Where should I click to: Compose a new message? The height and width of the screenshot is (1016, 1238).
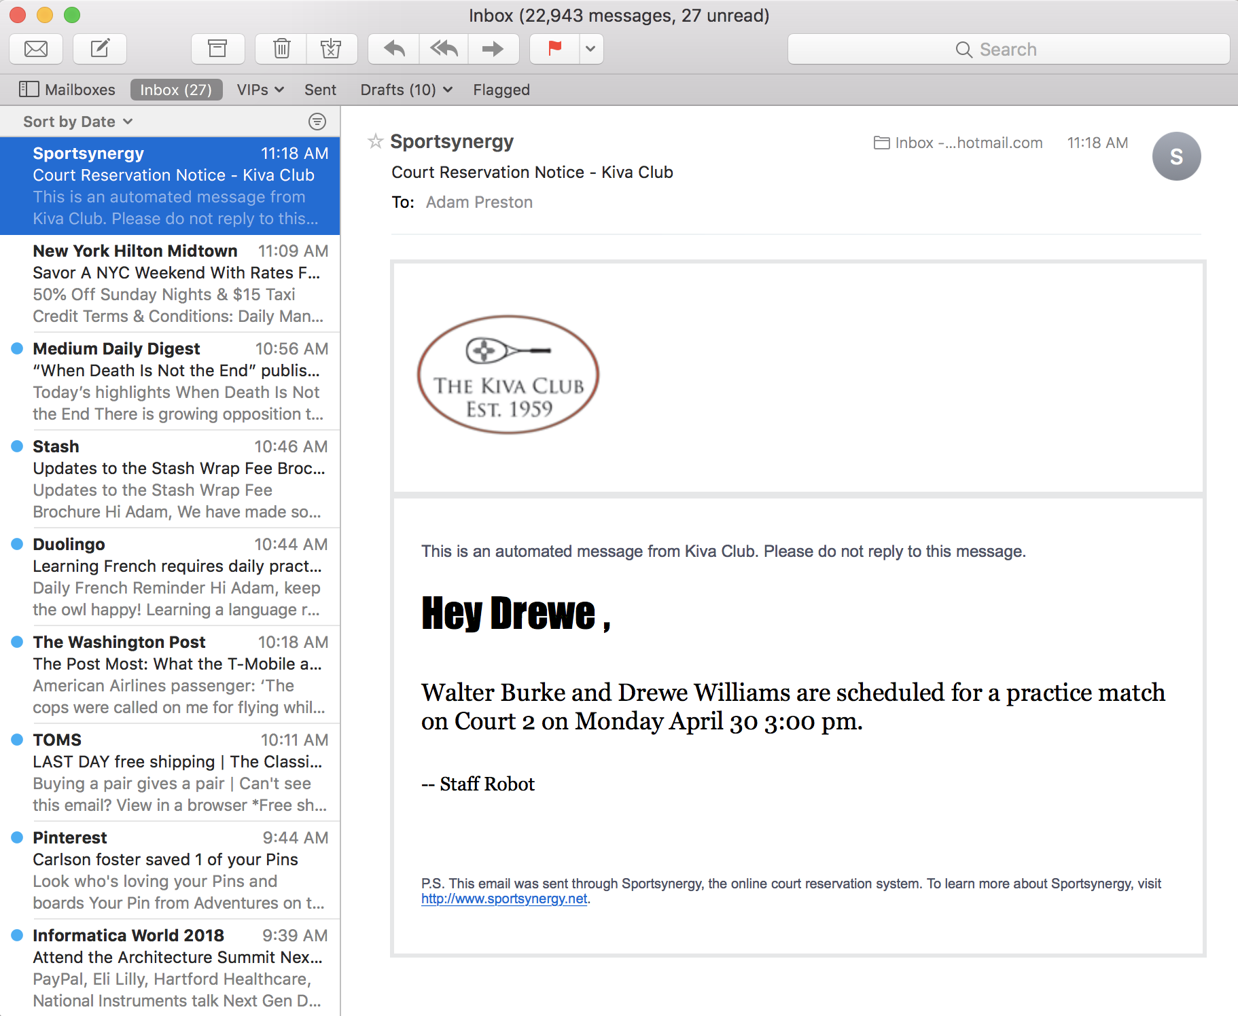[x=100, y=49]
